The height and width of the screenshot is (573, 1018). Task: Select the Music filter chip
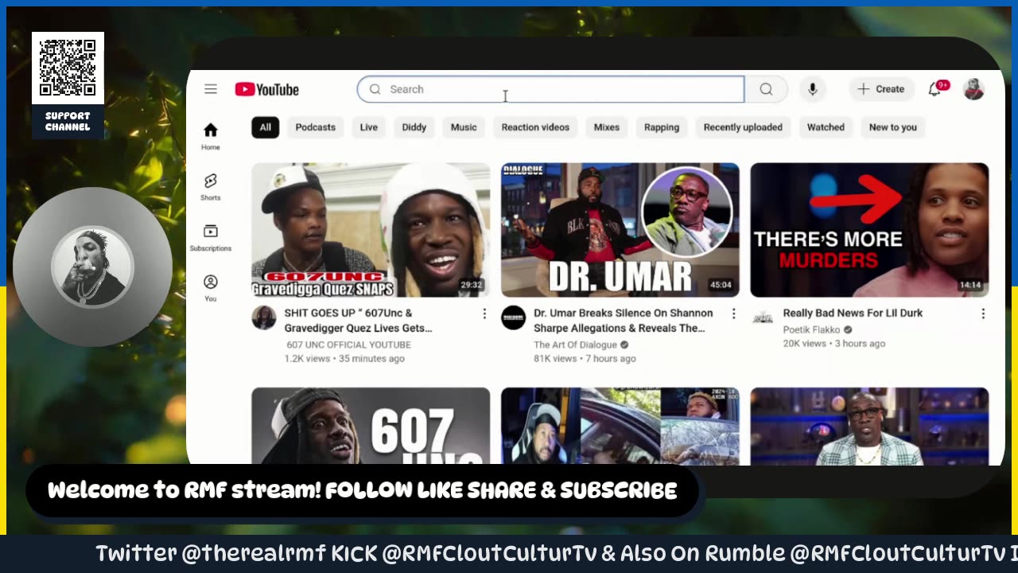click(464, 127)
